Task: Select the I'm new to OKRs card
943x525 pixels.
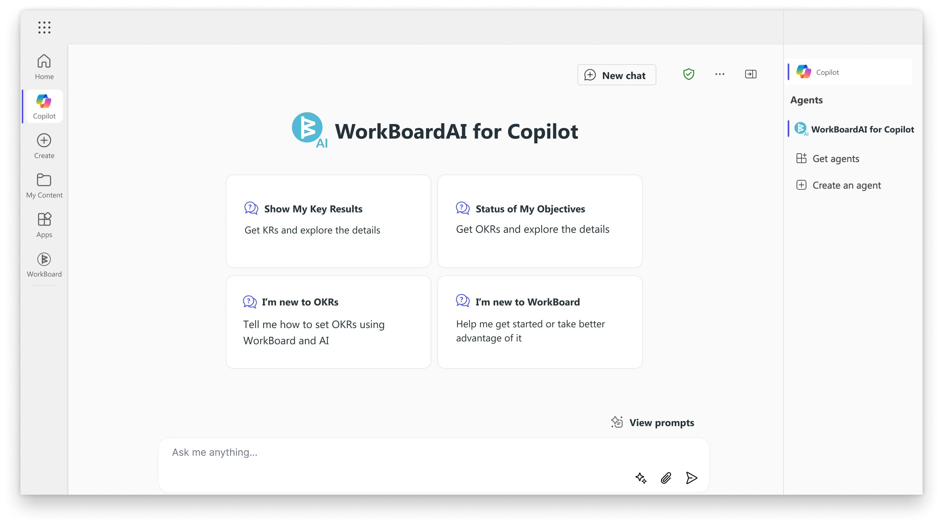Action: tap(328, 322)
